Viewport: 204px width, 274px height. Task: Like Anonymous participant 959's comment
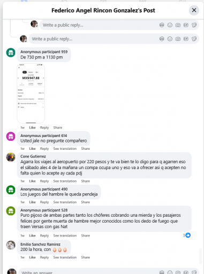coord(32,127)
